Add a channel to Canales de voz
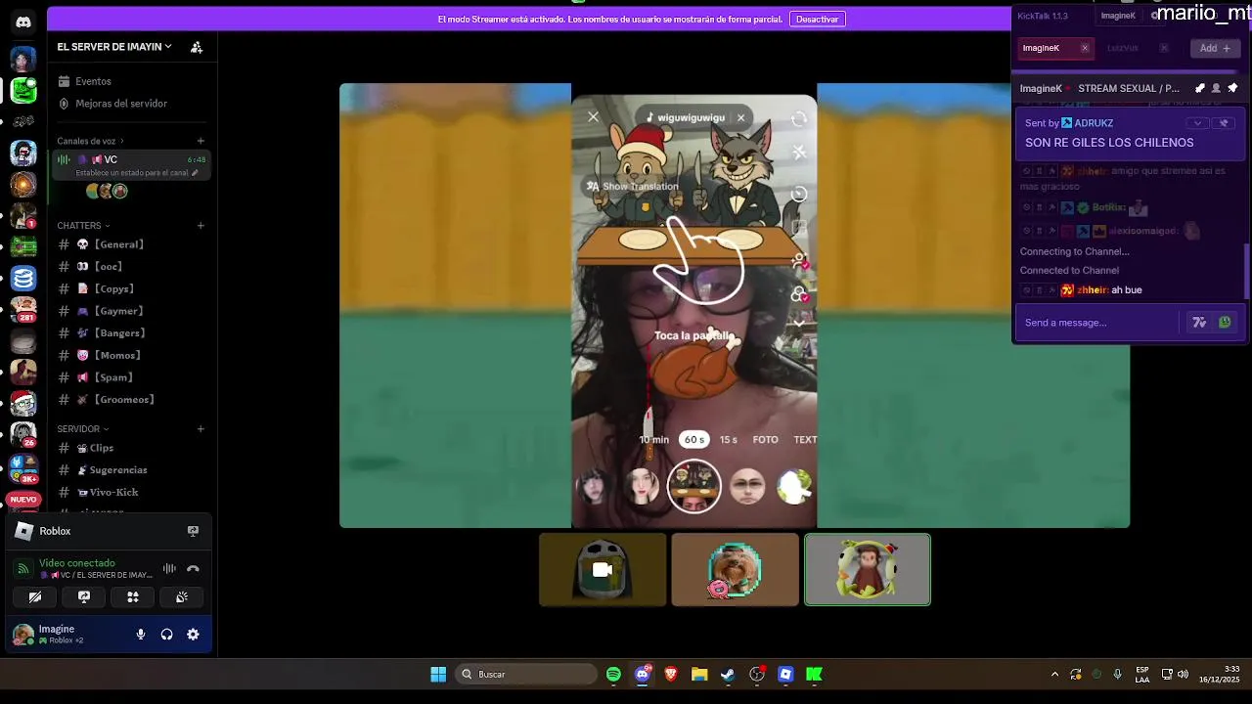1252x704 pixels. pos(201,141)
